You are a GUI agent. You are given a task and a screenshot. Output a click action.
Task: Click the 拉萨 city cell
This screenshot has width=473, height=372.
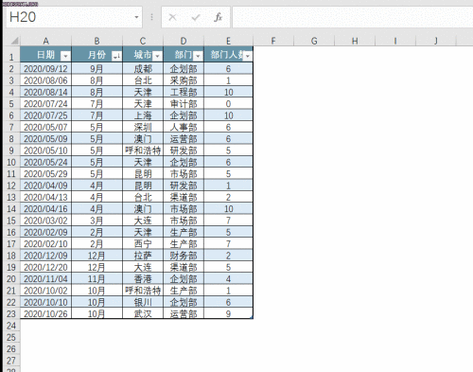pos(143,256)
